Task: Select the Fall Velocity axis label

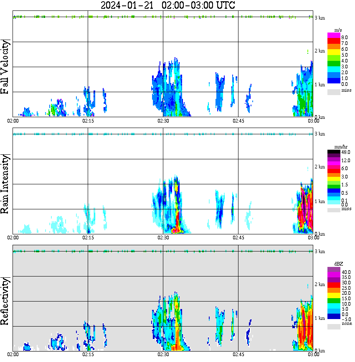Action: 5,67
